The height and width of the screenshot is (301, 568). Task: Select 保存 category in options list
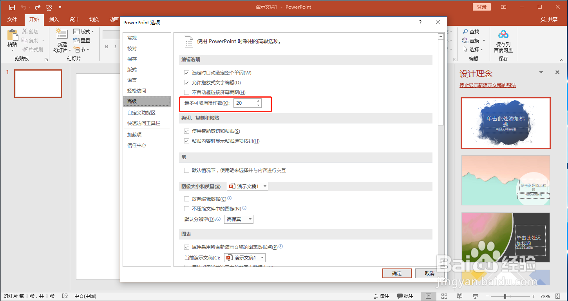click(147, 59)
